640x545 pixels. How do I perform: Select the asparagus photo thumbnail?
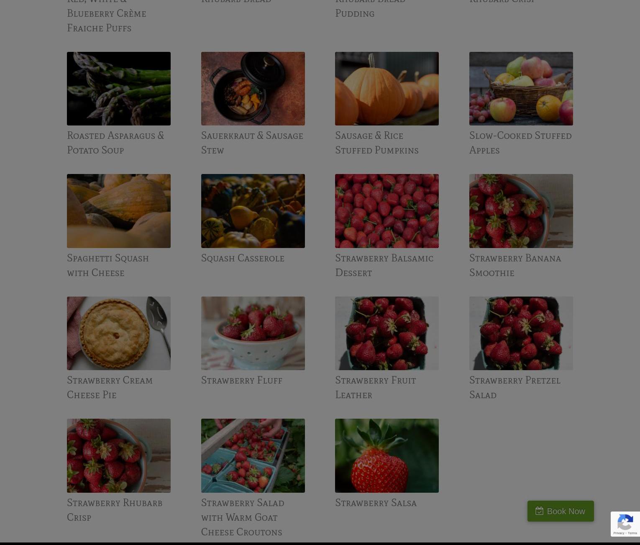[x=119, y=89]
